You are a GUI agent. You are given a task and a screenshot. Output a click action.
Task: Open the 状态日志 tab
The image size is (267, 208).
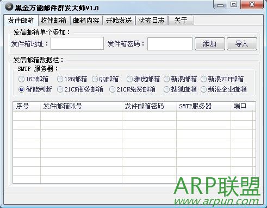[152, 21]
